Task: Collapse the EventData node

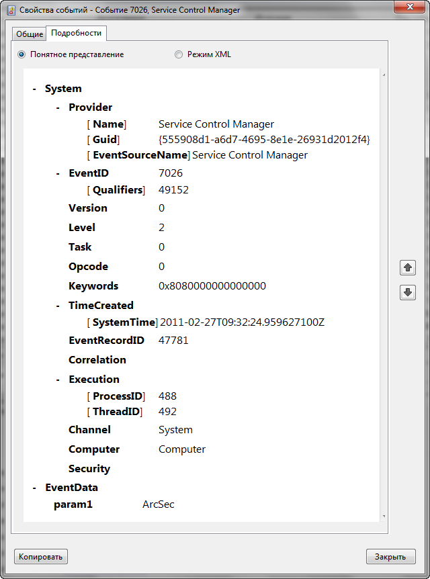Action: click(34, 488)
